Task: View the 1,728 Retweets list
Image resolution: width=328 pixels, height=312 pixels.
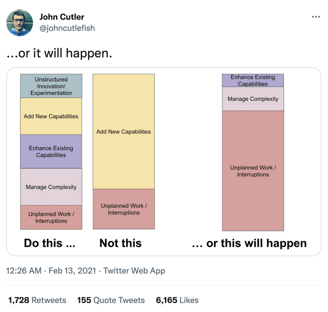Action: (37, 300)
